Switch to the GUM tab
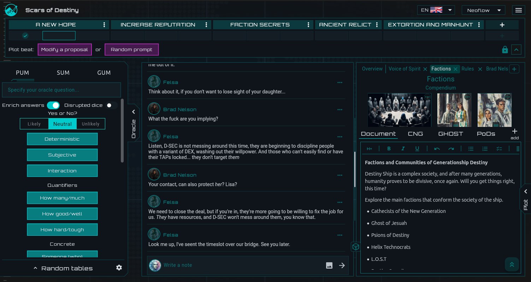The height and width of the screenshot is (282, 531). coord(104,73)
